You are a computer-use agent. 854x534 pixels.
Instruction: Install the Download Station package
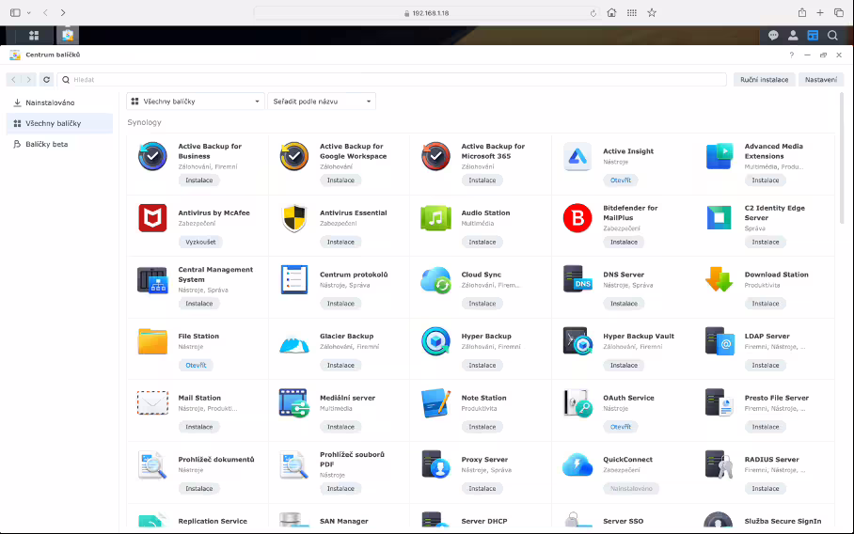(x=766, y=304)
